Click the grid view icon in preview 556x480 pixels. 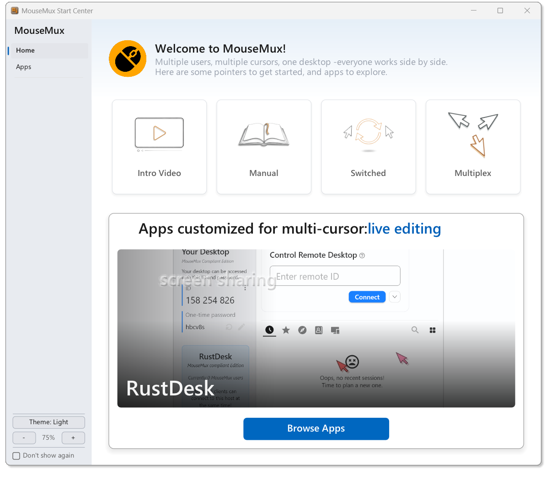coord(433,330)
